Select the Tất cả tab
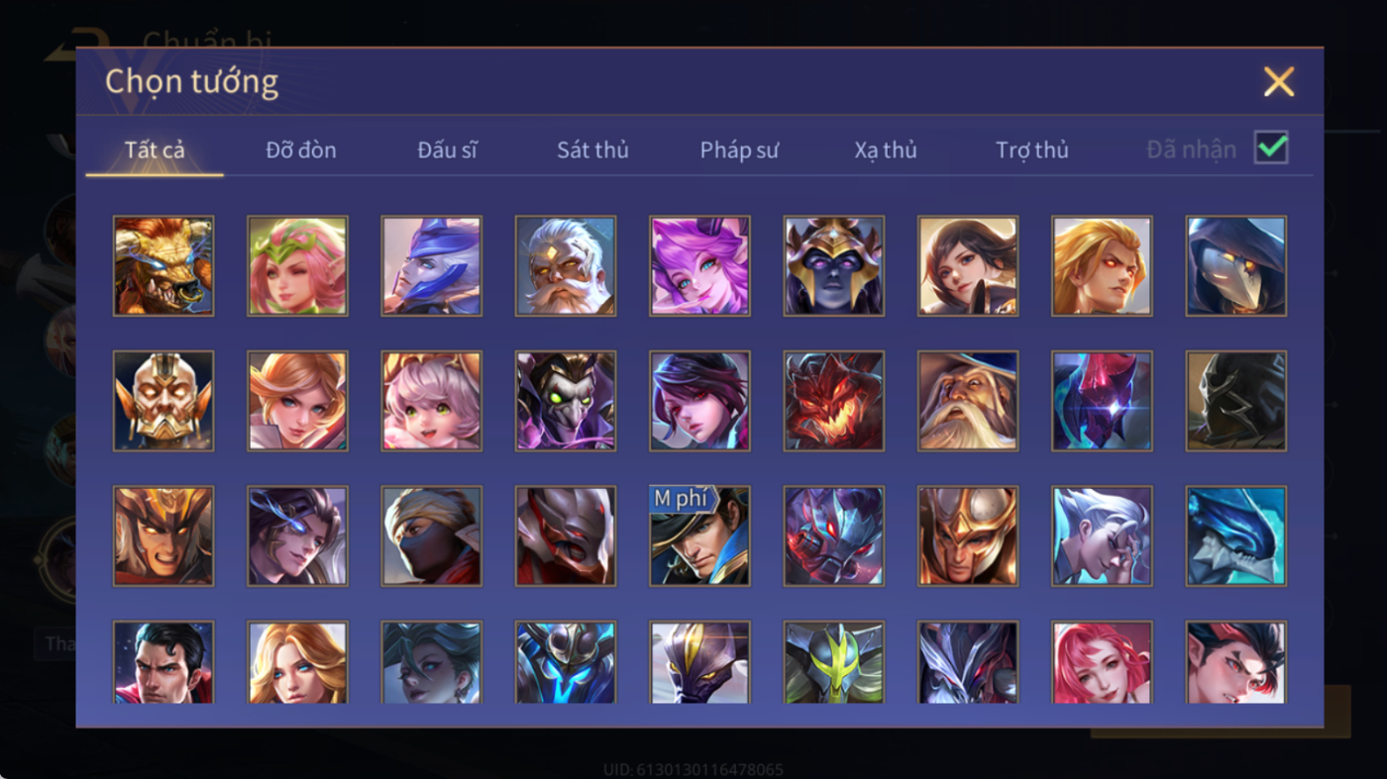Image resolution: width=1387 pixels, height=779 pixels. [155, 150]
